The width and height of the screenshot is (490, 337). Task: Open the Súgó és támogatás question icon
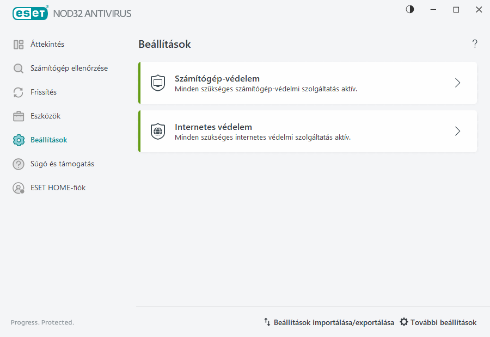click(19, 164)
